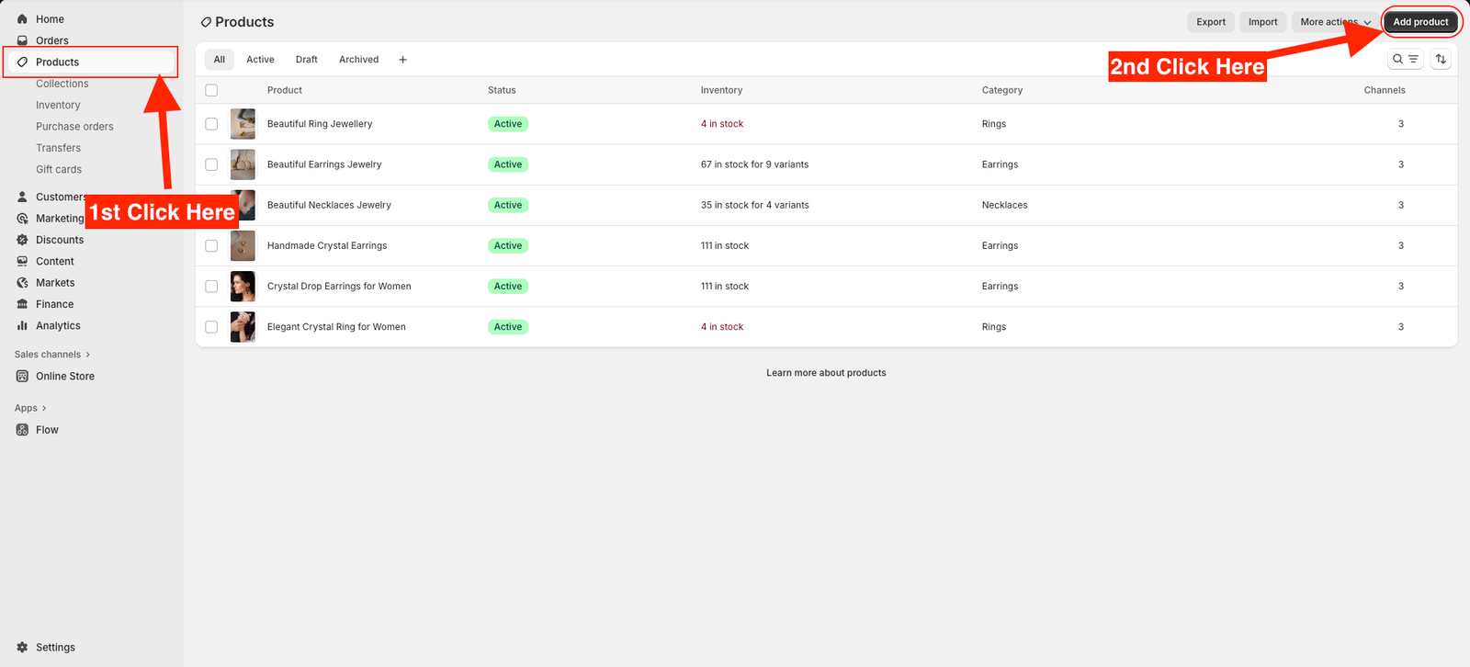This screenshot has width=1470, height=667.
Task: Click the sort products icon
Action: click(1441, 60)
